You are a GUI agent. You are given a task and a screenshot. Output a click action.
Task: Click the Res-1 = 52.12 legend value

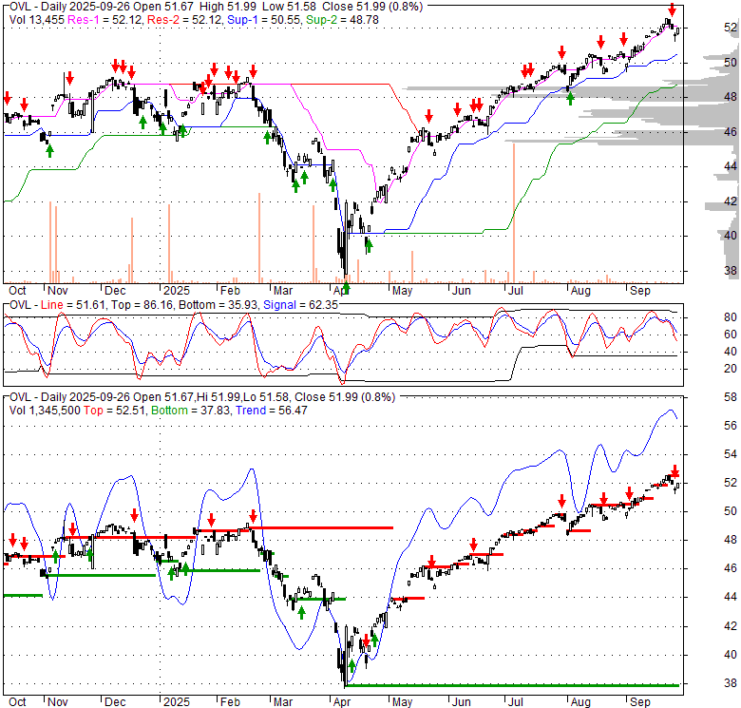click(x=104, y=20)
